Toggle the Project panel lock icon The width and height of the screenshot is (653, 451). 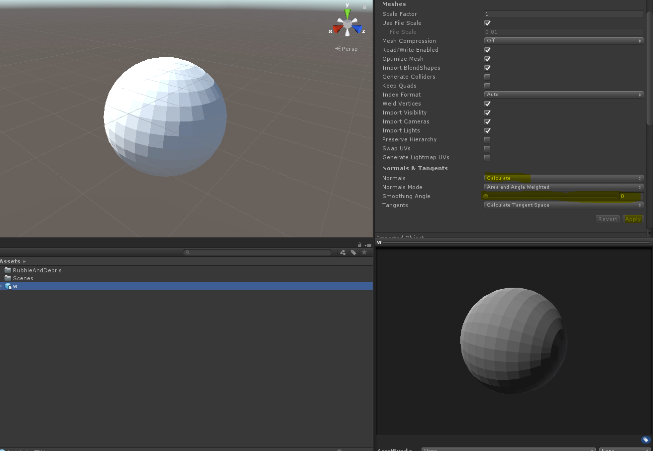pyautogui.click(x=359, y=245)
